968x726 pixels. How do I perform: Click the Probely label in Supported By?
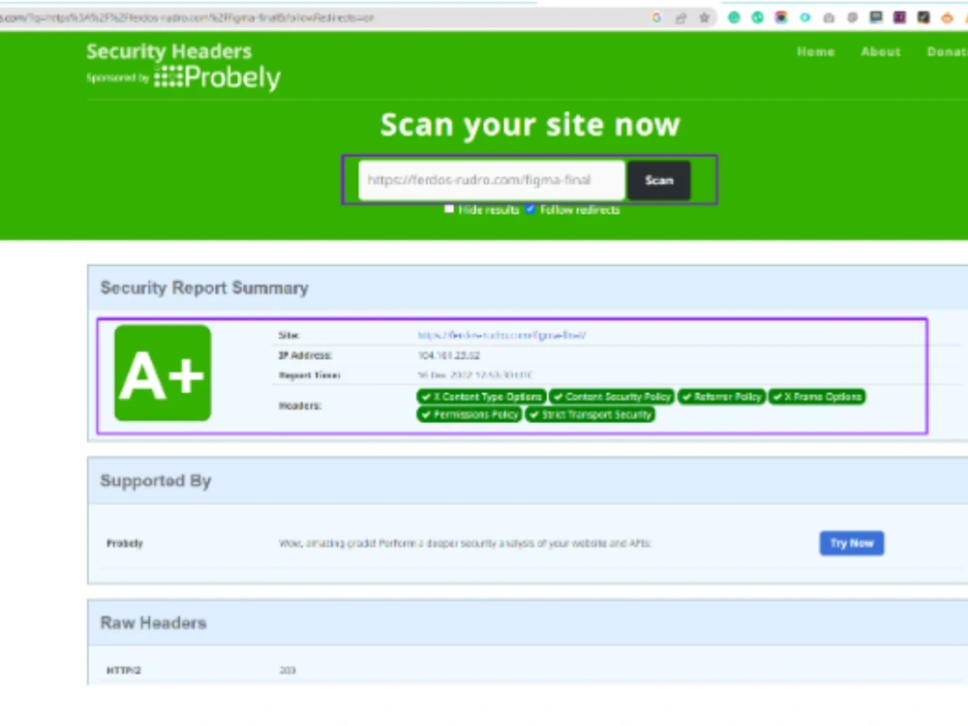125,543
